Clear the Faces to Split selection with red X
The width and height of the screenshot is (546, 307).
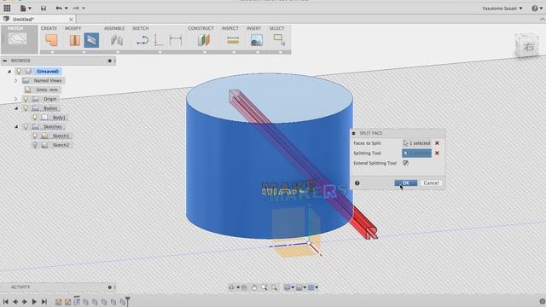437,143
